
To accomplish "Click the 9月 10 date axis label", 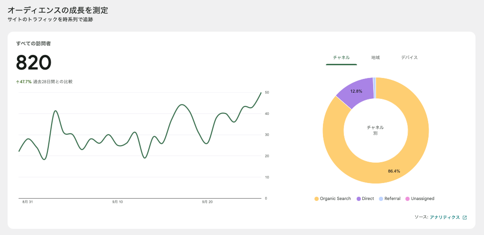I will 117,202.
